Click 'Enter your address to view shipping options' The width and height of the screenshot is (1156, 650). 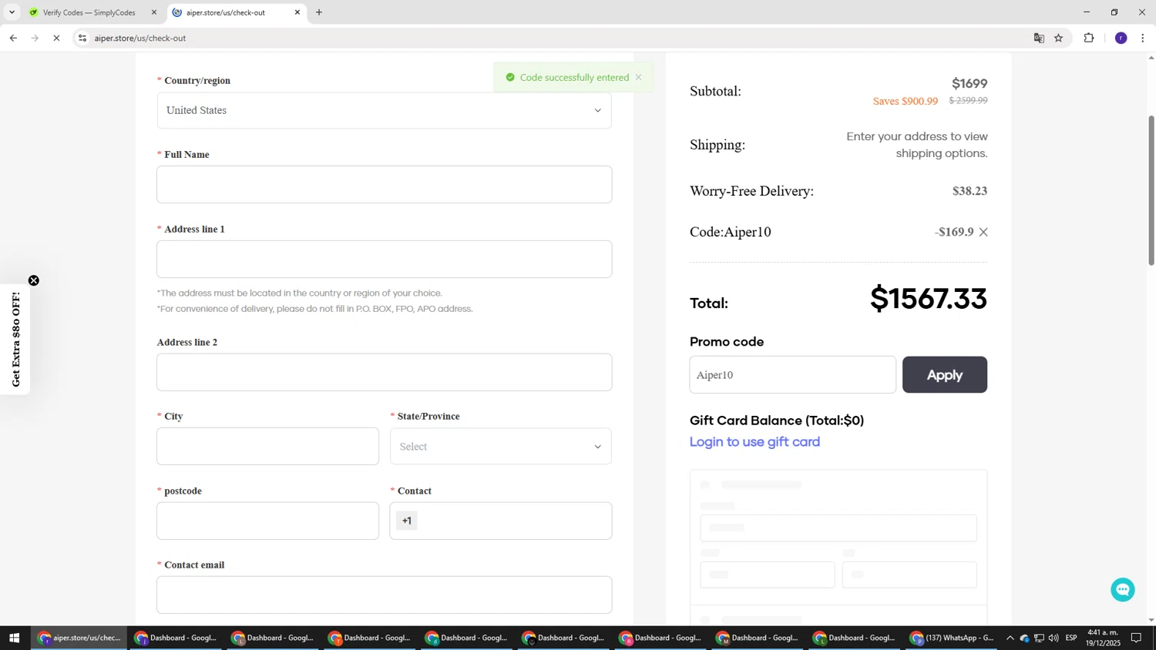917,145
